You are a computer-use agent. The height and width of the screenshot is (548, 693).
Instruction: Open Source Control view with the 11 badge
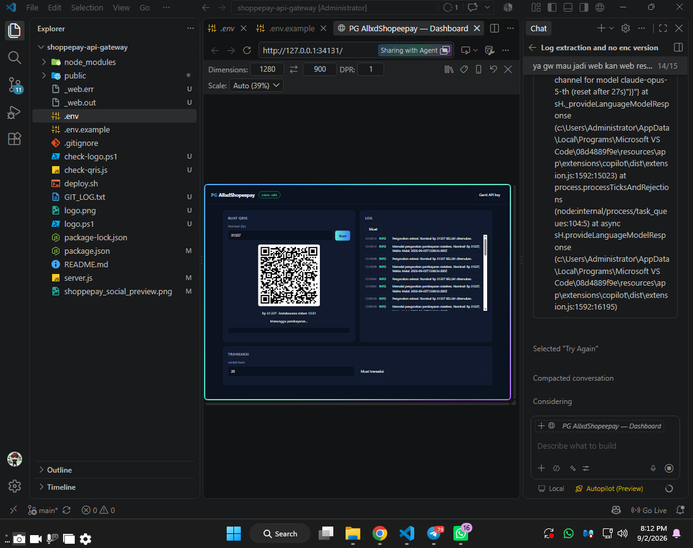pos(15,85)
